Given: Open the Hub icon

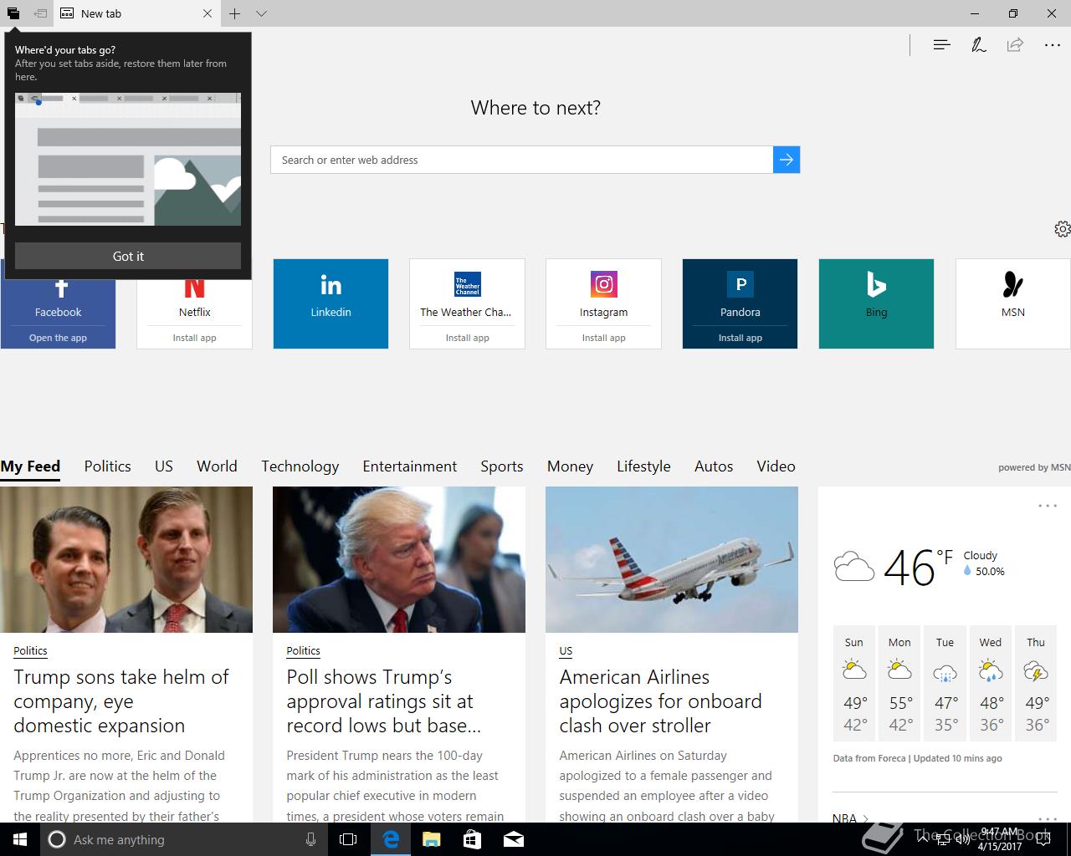Looking at the screenshot, I should [x=941, y=44].
